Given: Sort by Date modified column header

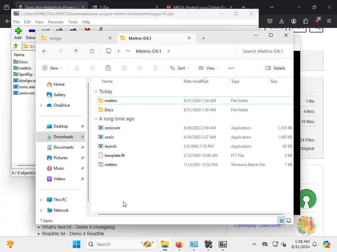Looking at the screenshot, I should click(196, 81).
